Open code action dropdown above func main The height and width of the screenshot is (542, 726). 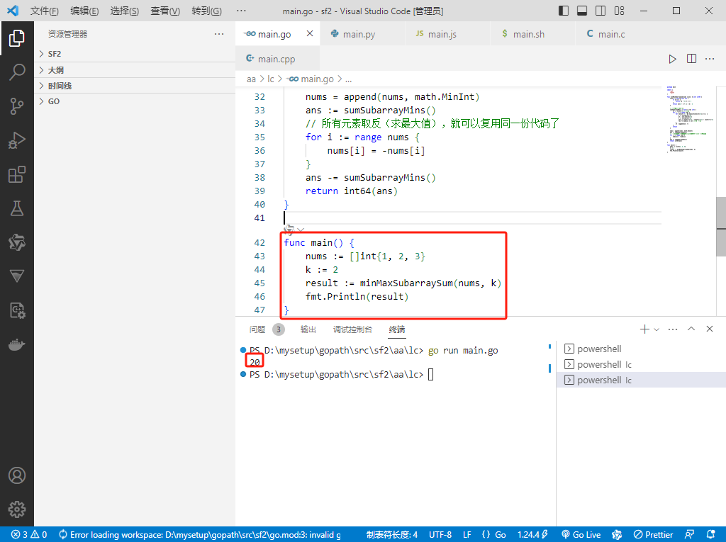(x=301, y=230)
